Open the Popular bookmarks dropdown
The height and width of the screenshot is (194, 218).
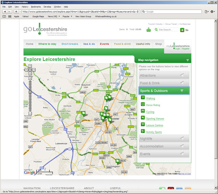click(67, 16)
